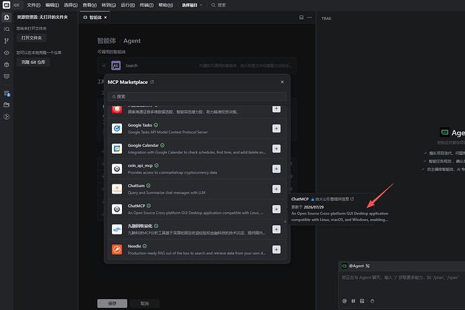The height and width of the screenshot is (310, 465).
Task: Open the 选择项目 dropdown
Action: pyautogui.click(x=192, y=5)
